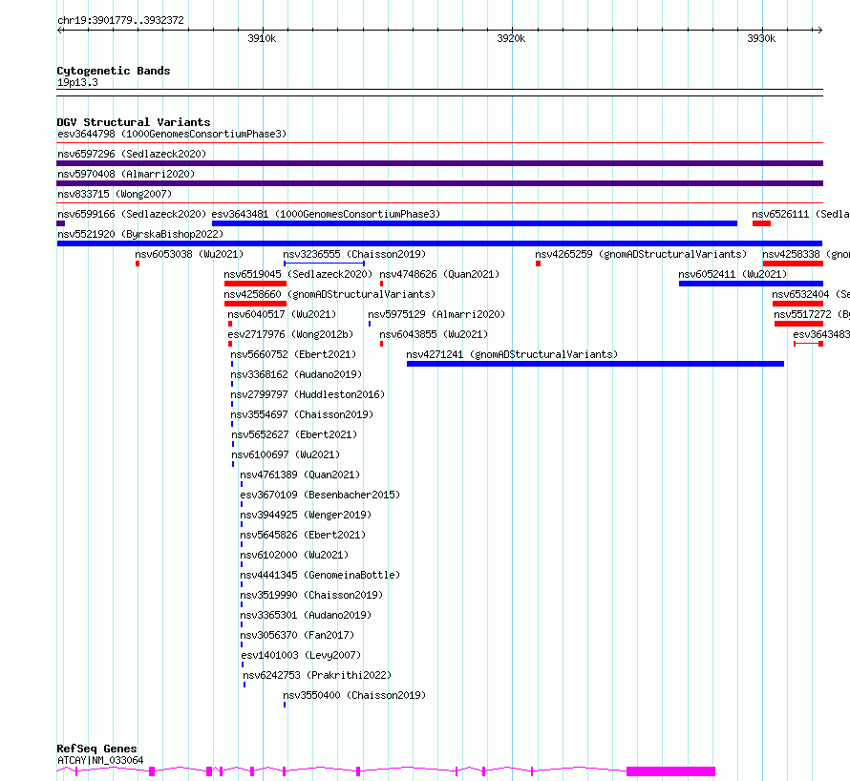This screenshot has height=781, width=850.
Task: Click the nsv4748626 (Quan2021) label
Action: click(x=439, y=274)
